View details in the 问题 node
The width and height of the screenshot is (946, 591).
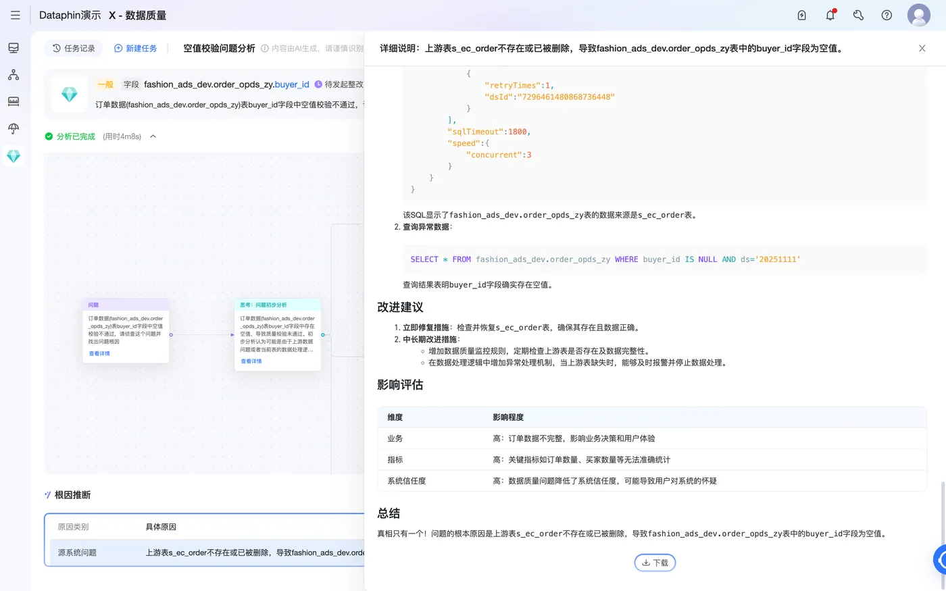[99, 353]
